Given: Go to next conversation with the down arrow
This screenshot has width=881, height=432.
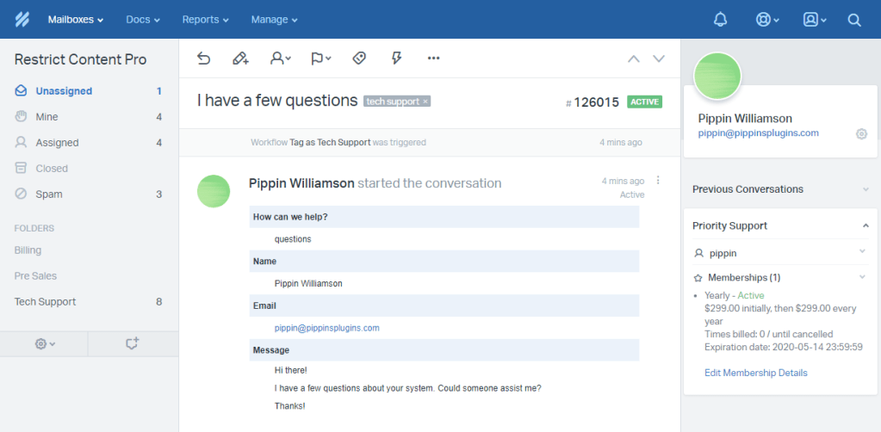Looking at the screenshot, I should pos(659,59).
